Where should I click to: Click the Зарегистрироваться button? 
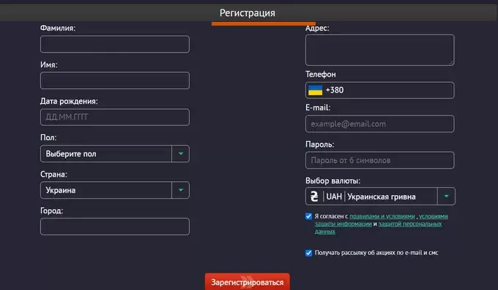247,282
